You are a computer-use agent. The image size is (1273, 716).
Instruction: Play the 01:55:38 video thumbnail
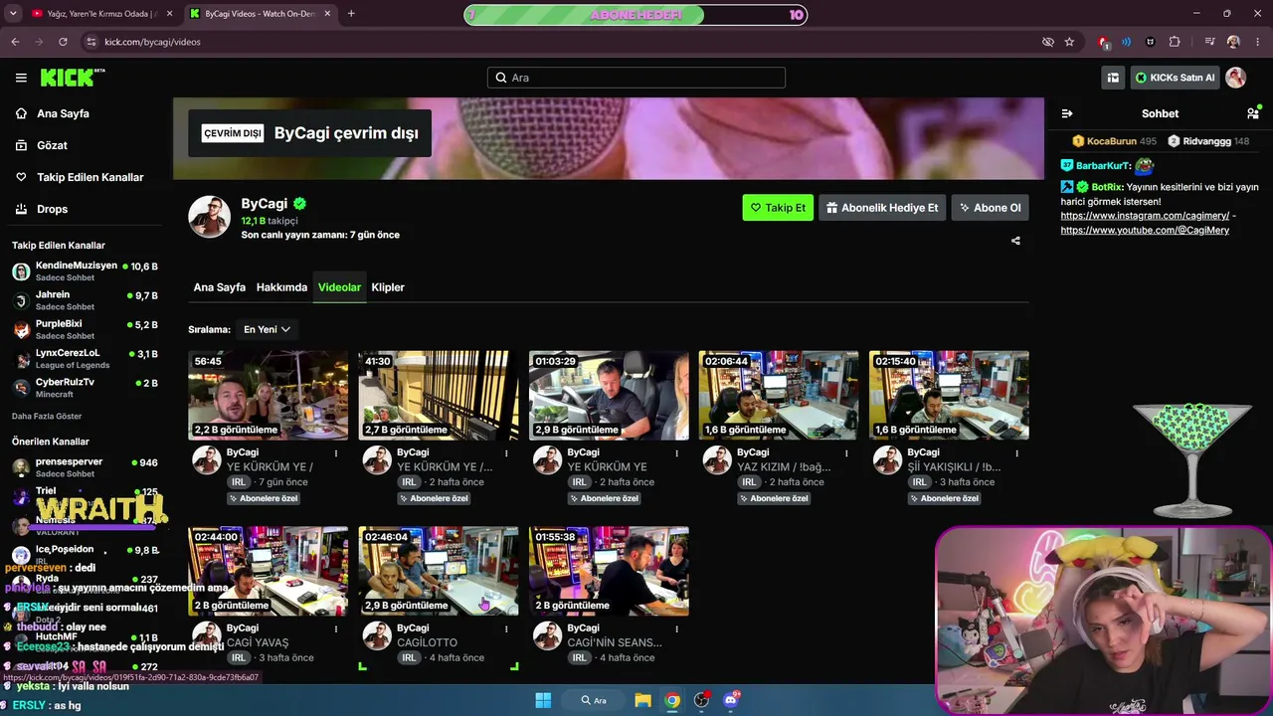pos(609,571)
